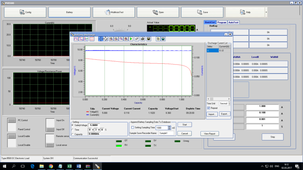The height and width of the screenshot is (170, 303).
Task: Click the Save button in main toolbar
Action: (202, 12)
